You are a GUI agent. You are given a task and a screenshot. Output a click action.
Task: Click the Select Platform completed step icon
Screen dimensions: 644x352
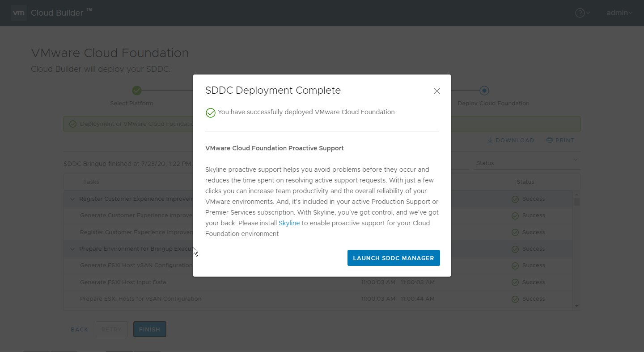pos(137,91)
